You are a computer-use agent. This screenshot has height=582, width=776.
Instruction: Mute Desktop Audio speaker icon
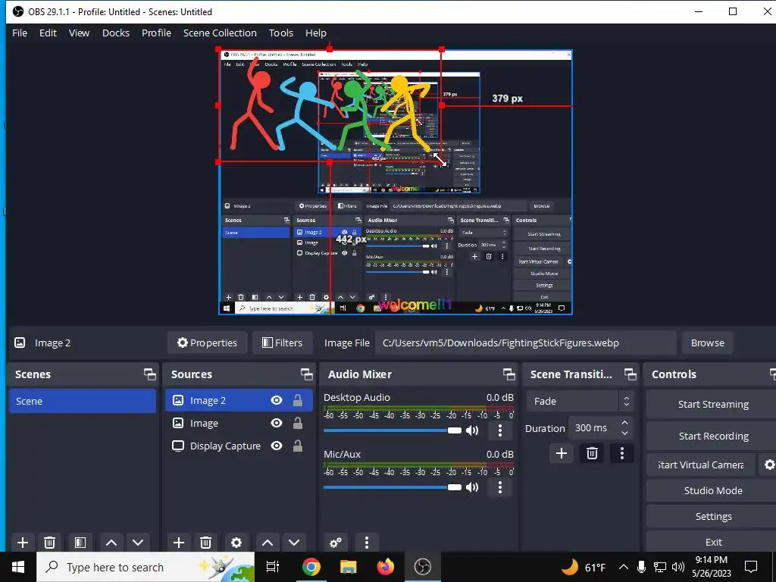(472, 430)
